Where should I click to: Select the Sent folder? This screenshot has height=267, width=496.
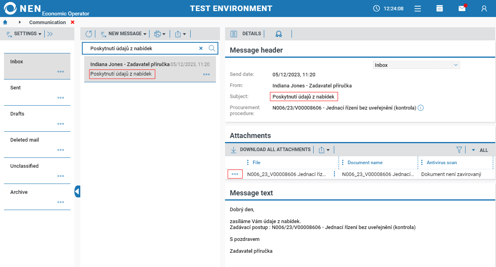coord(16,88)
